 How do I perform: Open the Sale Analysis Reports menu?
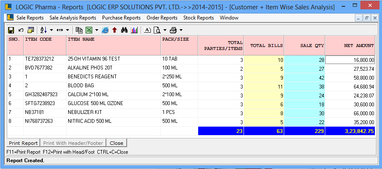click(x=73, y=18)
